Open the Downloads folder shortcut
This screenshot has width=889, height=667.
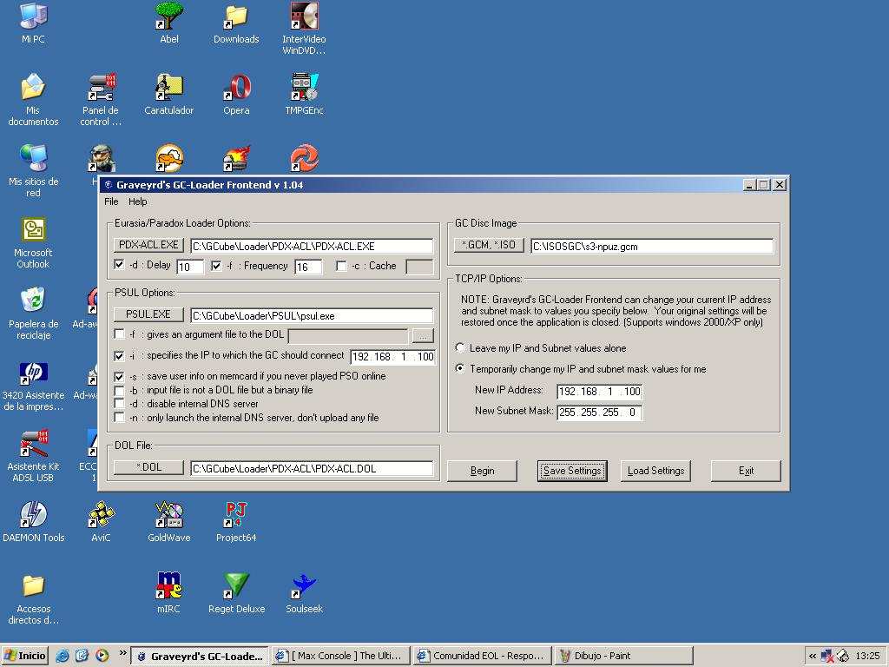[236, 23]
